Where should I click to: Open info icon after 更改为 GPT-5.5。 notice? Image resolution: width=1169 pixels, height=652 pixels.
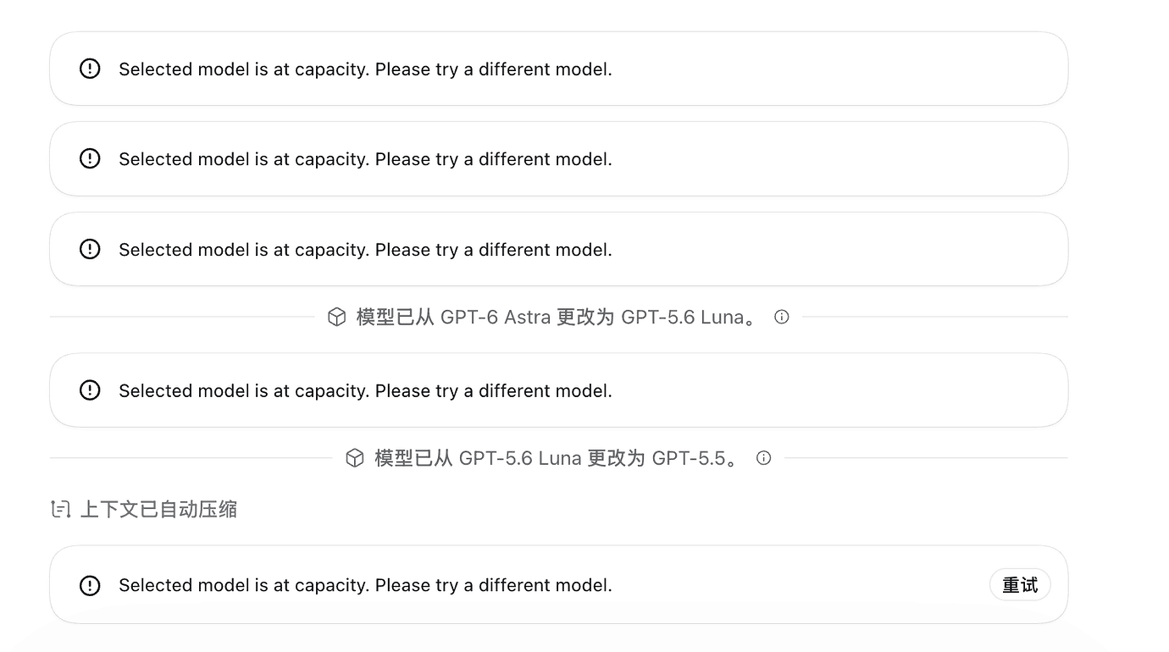[764, 458]
